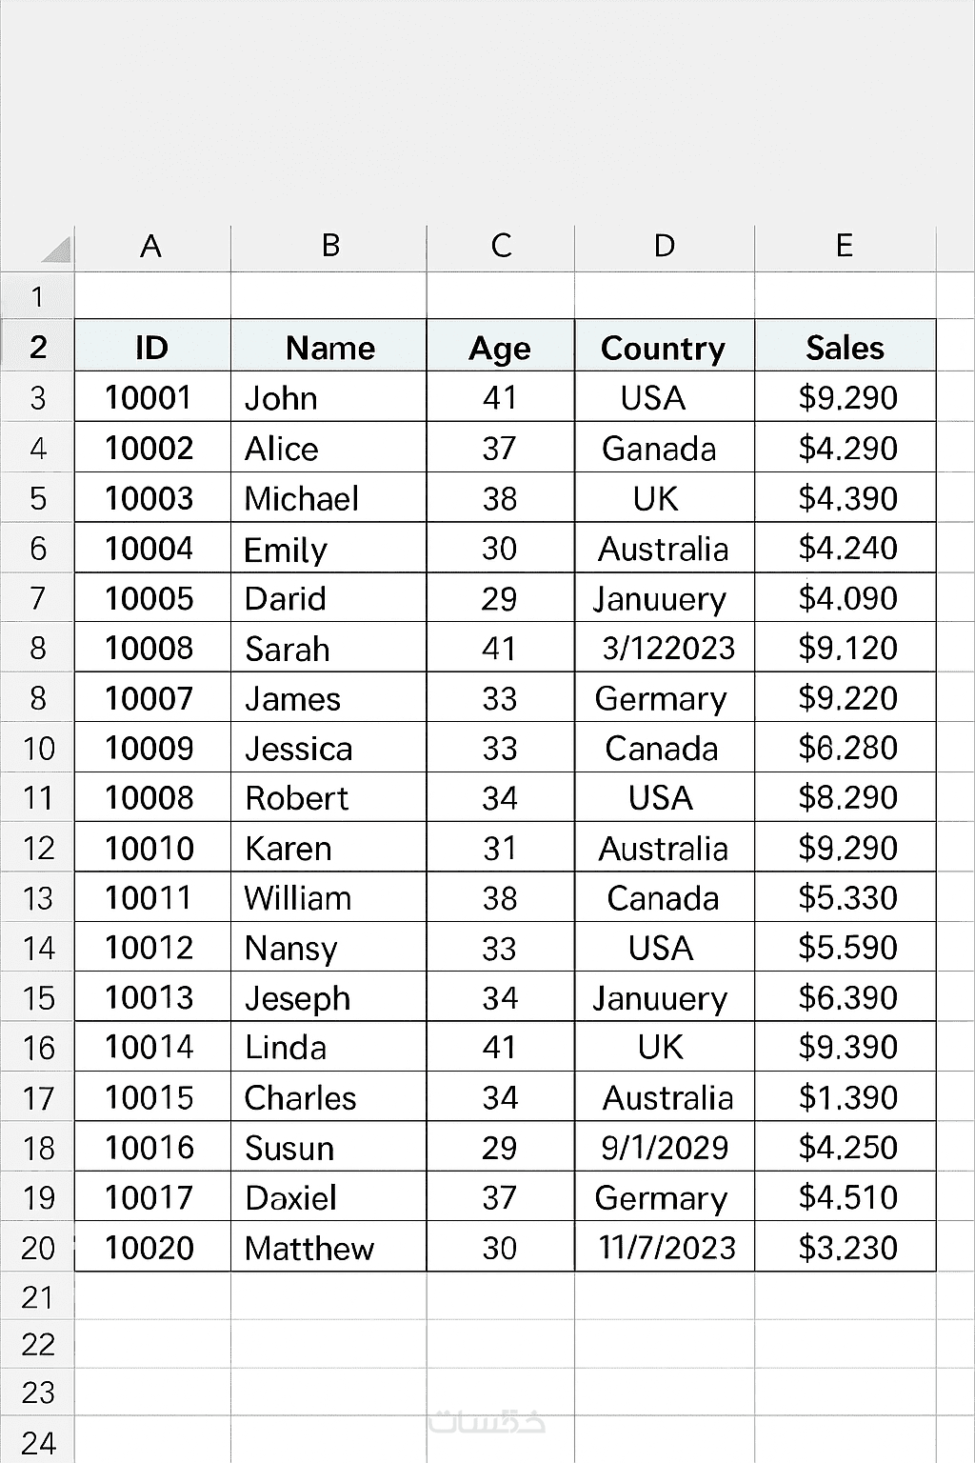This screenshot has height=1463, width=975.
Task: Click the cell containing Michael
Action: point(328,498)
